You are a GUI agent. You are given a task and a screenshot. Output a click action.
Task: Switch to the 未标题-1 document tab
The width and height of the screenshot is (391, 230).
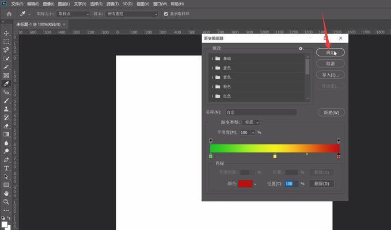39,24
